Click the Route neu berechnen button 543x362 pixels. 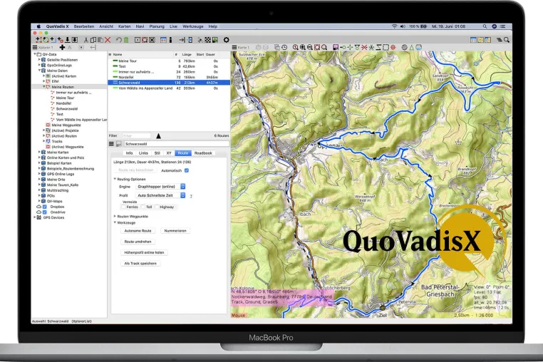pyautogui.click(x=135, y=170)
